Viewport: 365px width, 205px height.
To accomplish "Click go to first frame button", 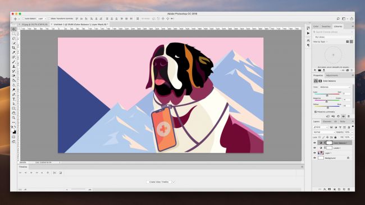I will [x=20, y=173].
